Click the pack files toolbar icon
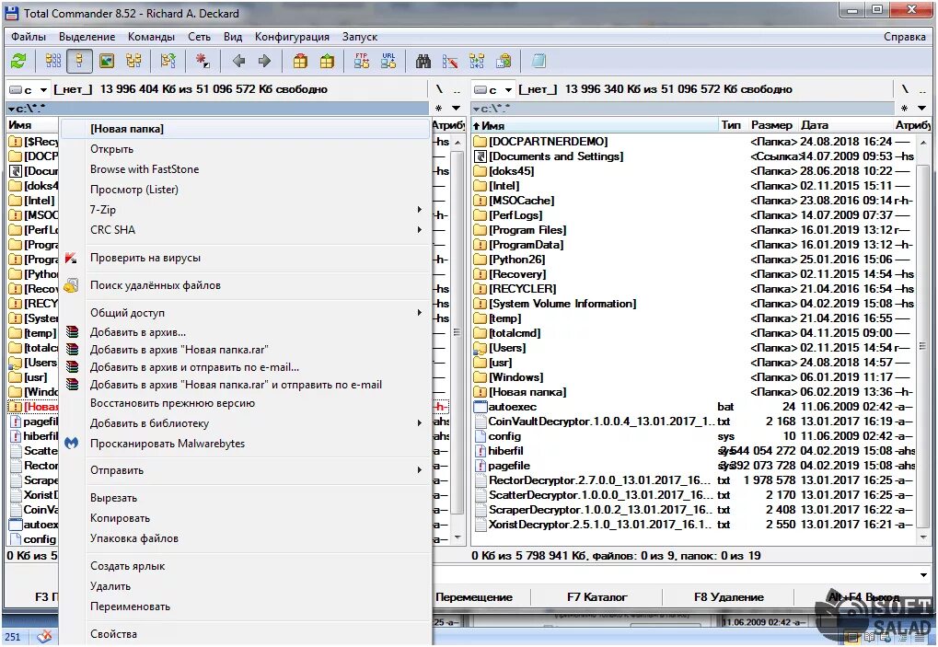The width and height of the screenshot is (938, 647). coord(300,61)
